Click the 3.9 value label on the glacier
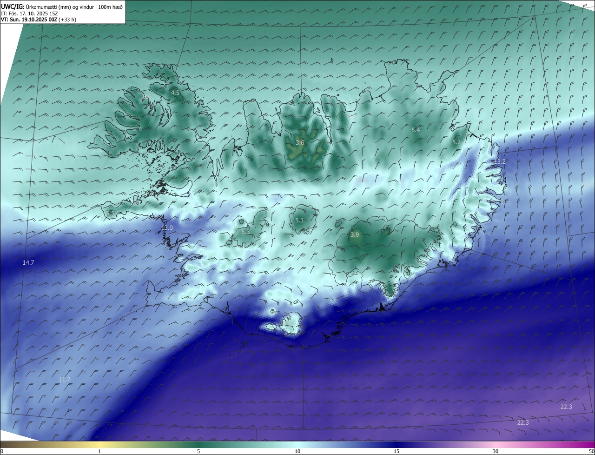 (355, 235)
